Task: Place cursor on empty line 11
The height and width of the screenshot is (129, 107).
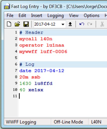Action: [x=63, y=96]
